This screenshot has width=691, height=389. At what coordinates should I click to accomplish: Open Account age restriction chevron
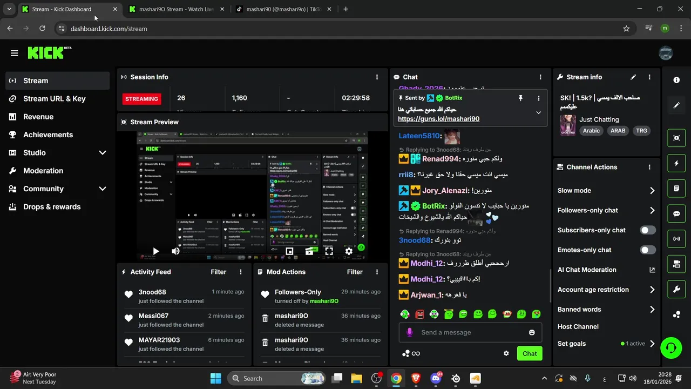click(652, 290)
